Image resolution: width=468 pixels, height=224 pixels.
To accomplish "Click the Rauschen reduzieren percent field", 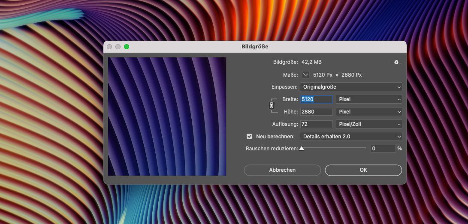I will 383,149.
